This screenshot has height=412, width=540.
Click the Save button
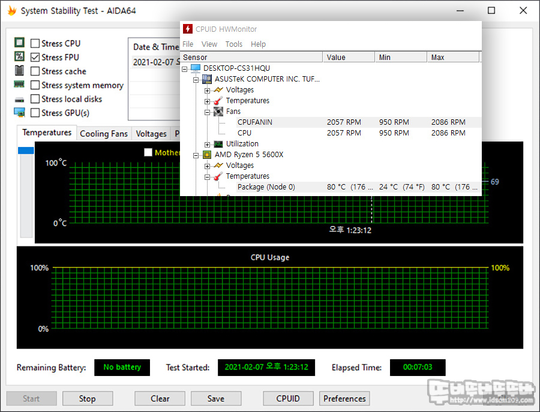coord(216,399)
